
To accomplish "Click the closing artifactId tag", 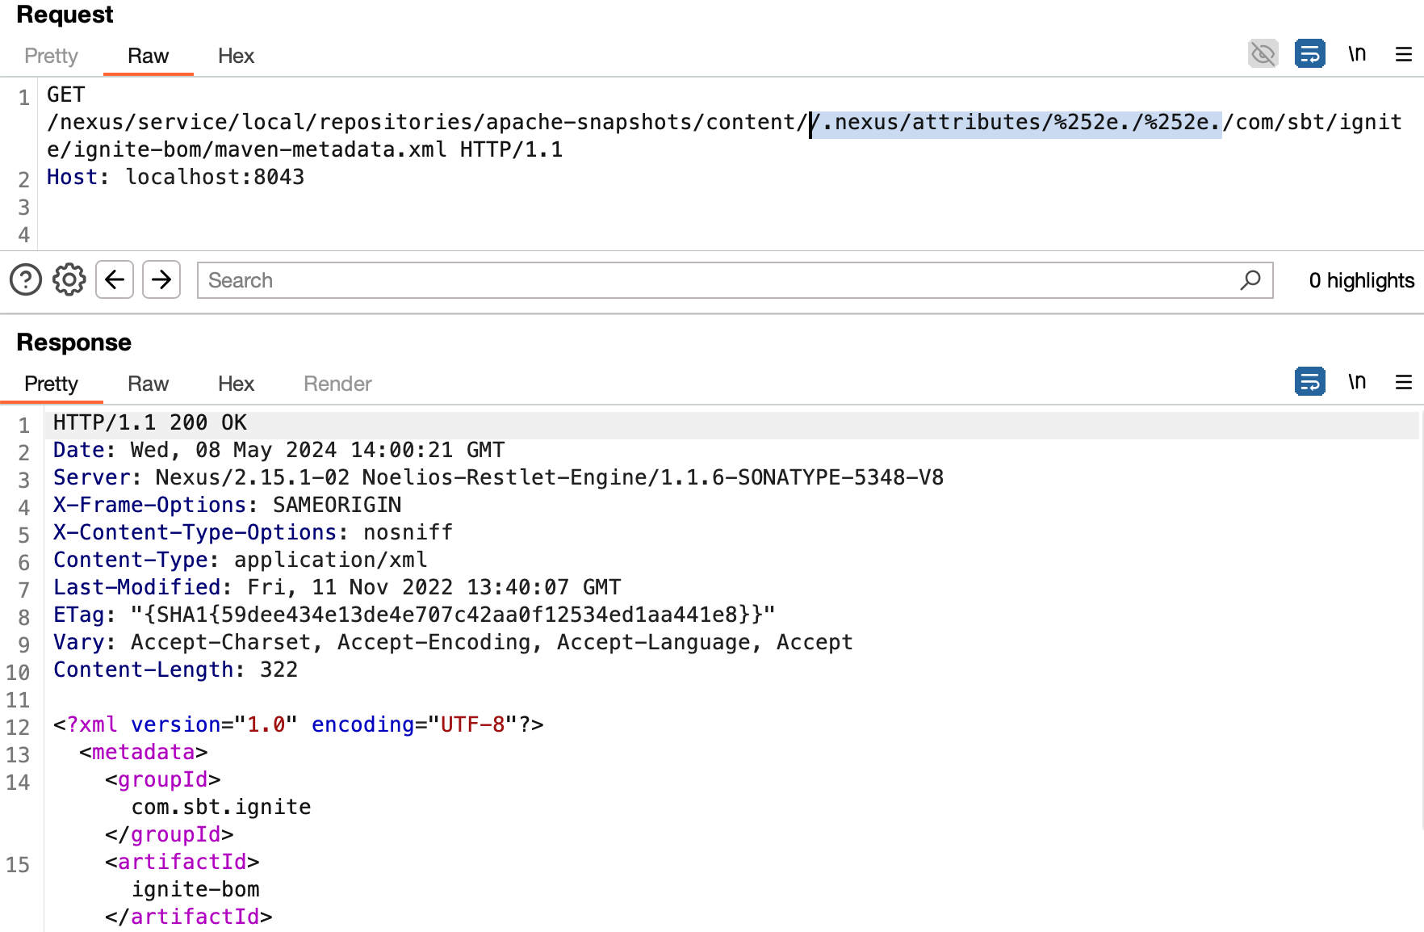I will pos(189,917).
